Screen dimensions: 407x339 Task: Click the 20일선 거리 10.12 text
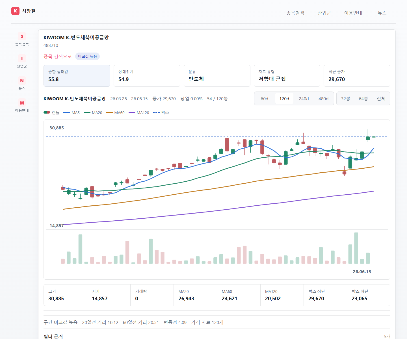[100, 322]
